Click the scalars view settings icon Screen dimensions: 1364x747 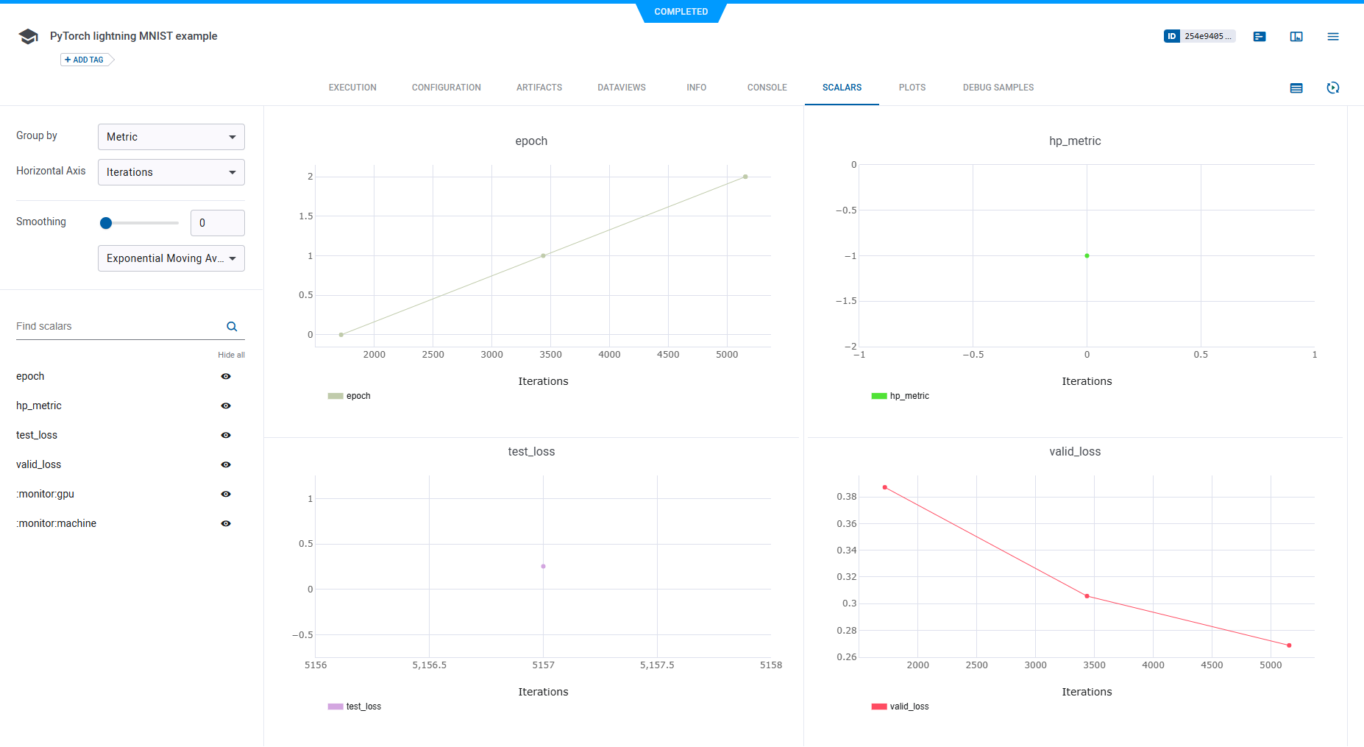pyautogui.click(x=1296, y=88)
